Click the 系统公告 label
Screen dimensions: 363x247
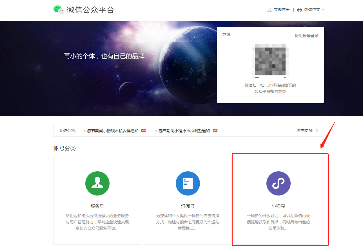(67, 131)
